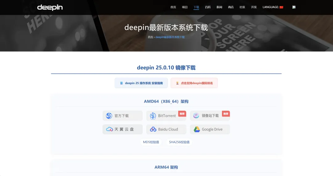Open deepin 25 操作系统 安装指南 button
The height and width of the screenshot is (176, 333).
[141, 83]
